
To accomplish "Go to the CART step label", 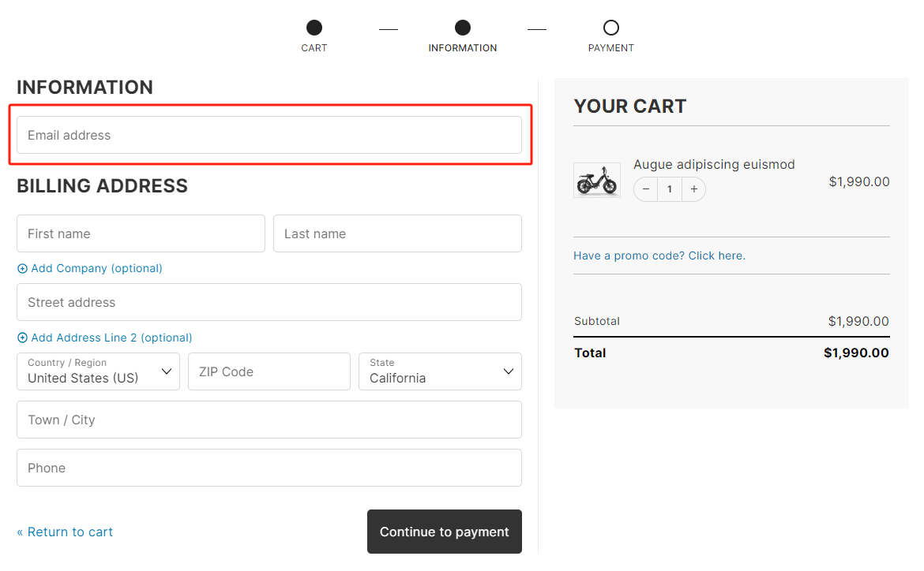I will 314,48.
